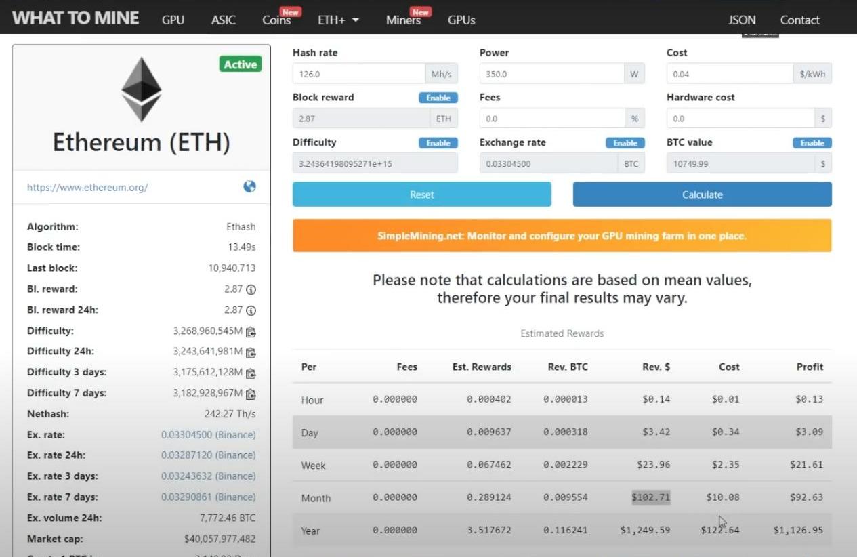
Task: Copy the Difficulty 3 days value icon
Action: click(251, 373)
